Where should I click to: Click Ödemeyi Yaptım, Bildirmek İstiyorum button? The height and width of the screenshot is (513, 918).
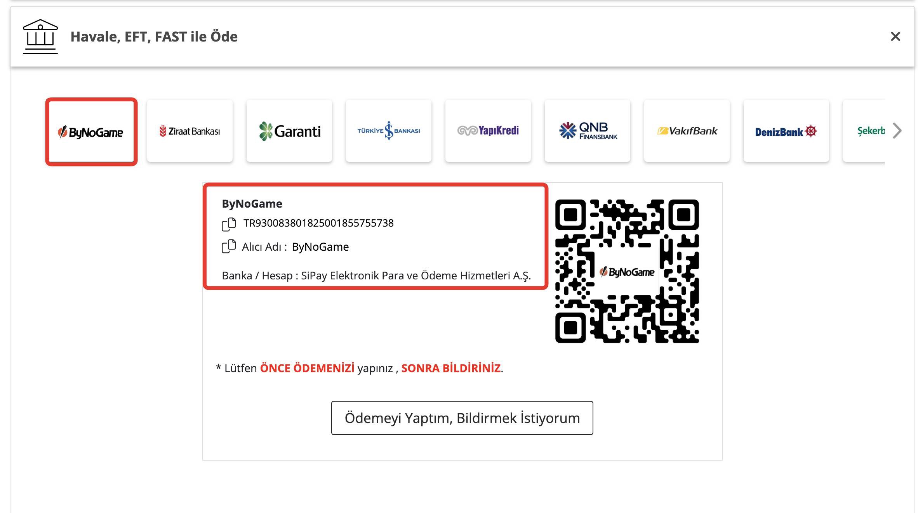click(462, 418)
